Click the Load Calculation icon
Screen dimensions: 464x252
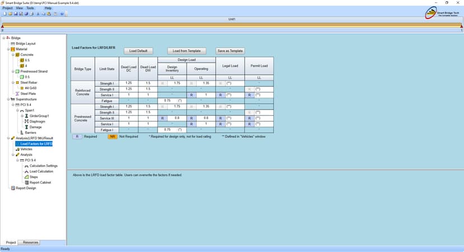coord(26,172)
